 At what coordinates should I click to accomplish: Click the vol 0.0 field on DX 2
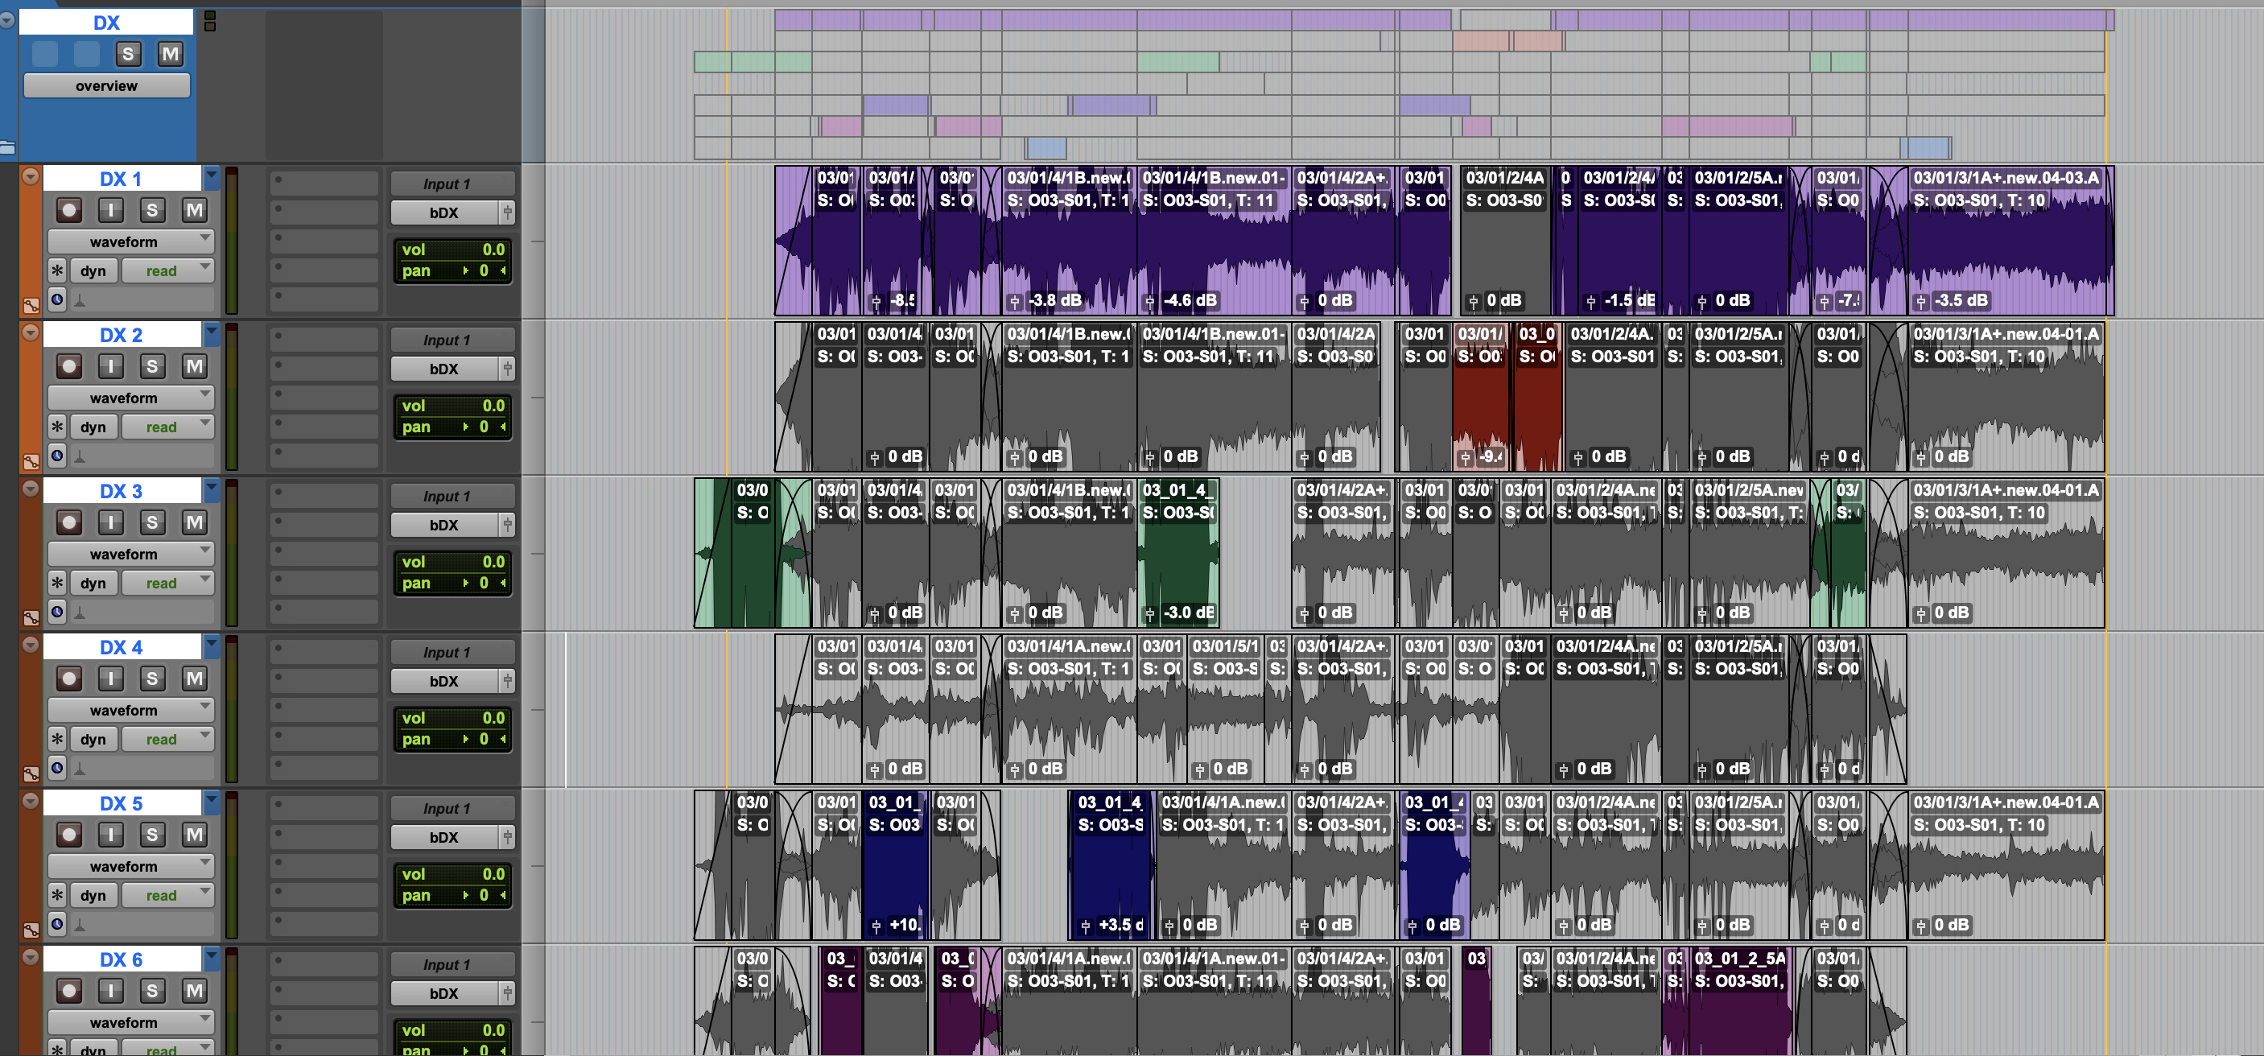click(x=452, y=406)
